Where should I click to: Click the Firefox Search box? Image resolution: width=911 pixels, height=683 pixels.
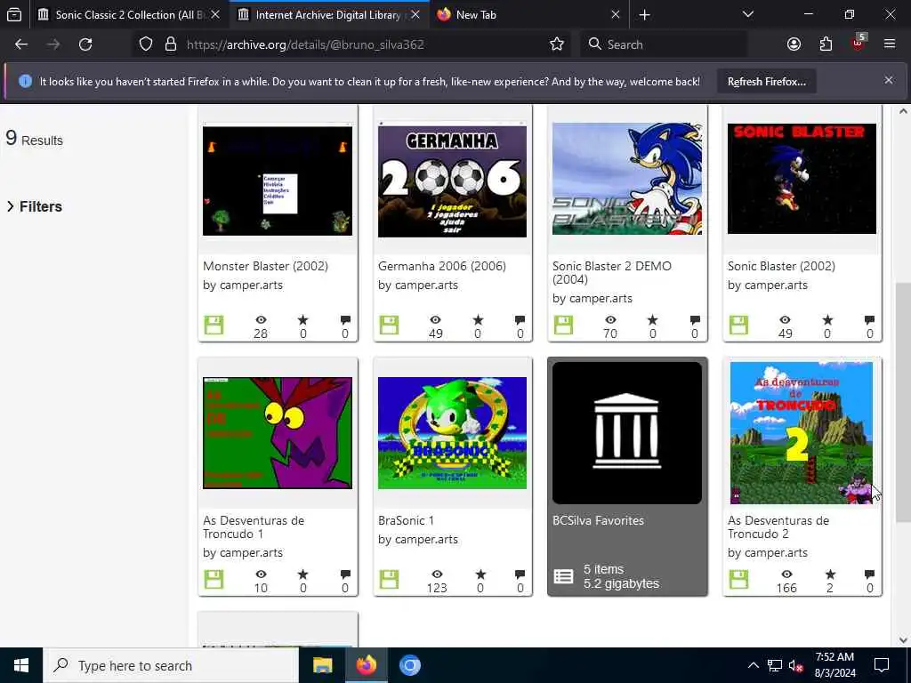pos(663,44)
